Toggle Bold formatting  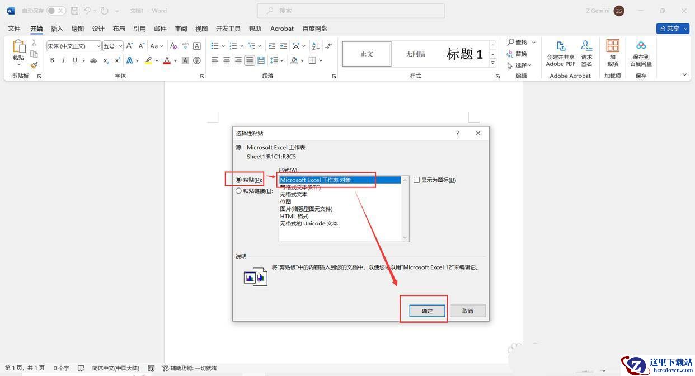(x=52, y=60)
